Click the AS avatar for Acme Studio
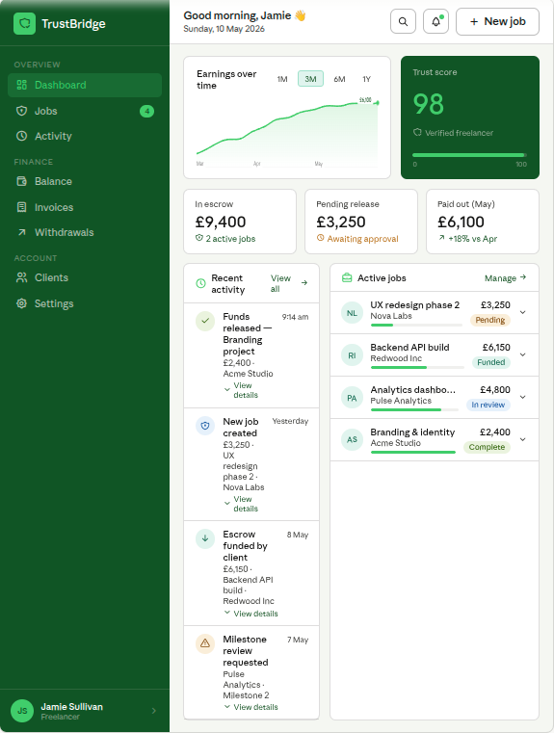The width and height of the screenshot is (554, 733). [x=352, y=440]
